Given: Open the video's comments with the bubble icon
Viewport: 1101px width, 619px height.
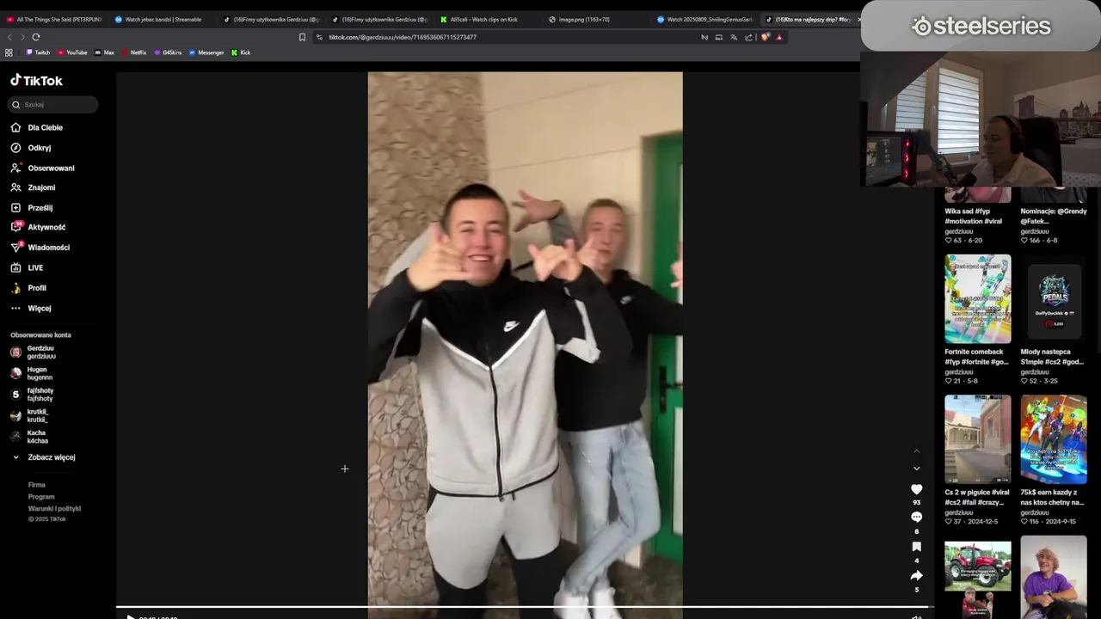Looking at the screenshot, I should (x=916, y=517).
